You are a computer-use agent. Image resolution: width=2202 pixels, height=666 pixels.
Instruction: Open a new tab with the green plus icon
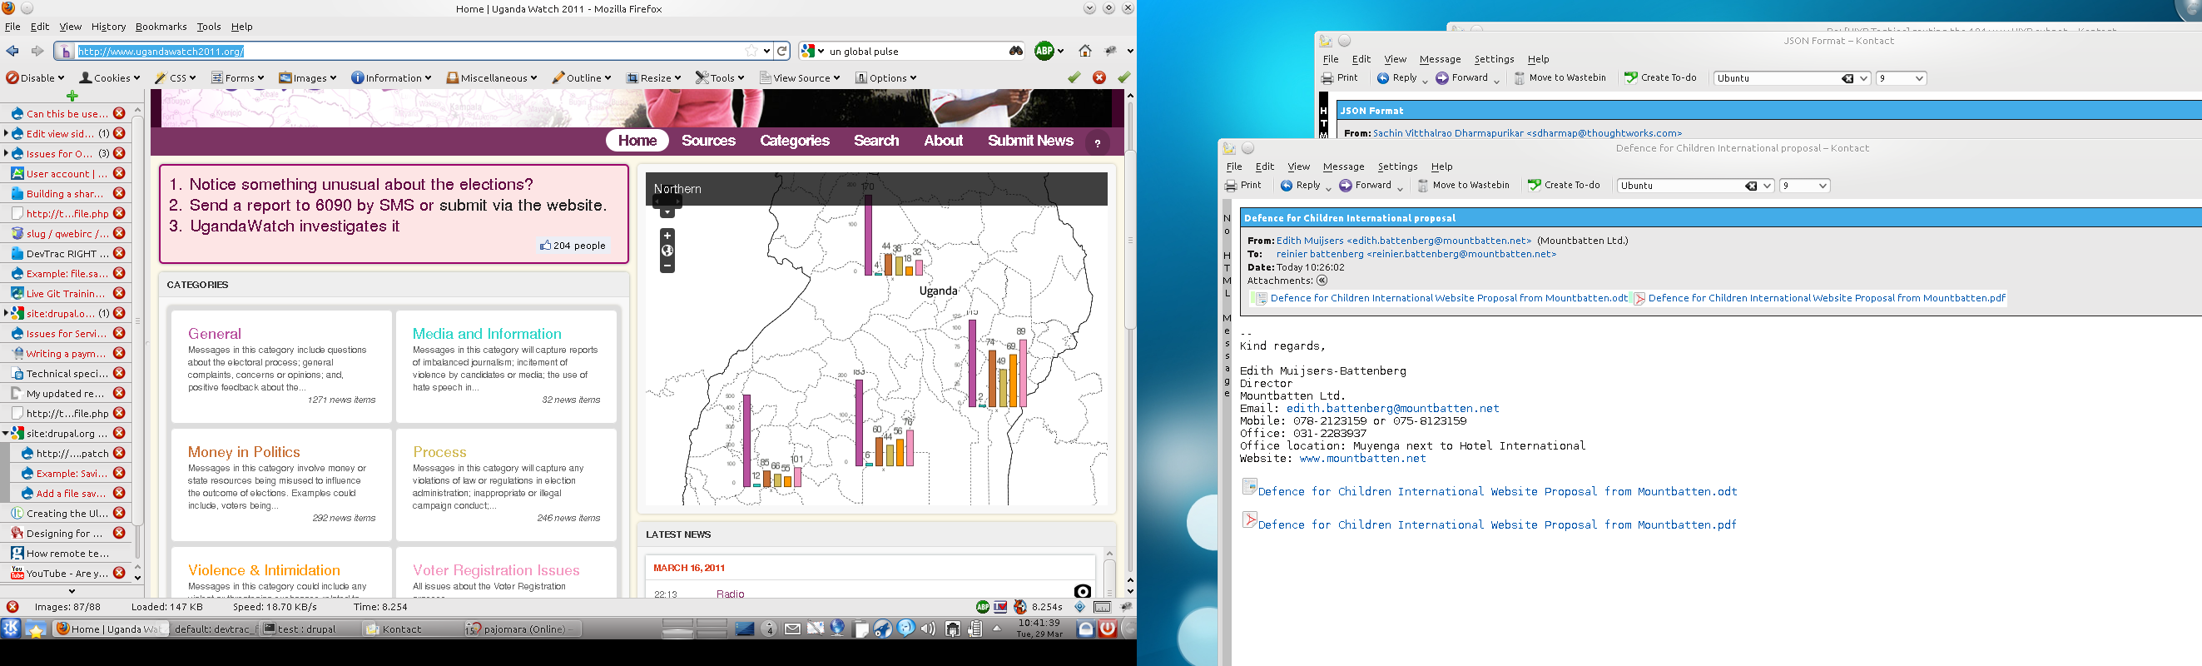click(72, 97)
